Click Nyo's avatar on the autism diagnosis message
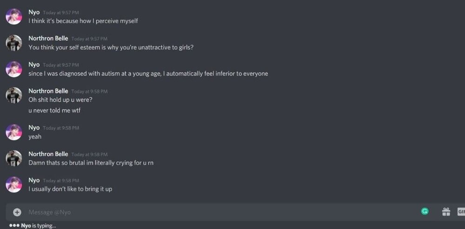Screen dimensions: 465x229 [13, 69]
